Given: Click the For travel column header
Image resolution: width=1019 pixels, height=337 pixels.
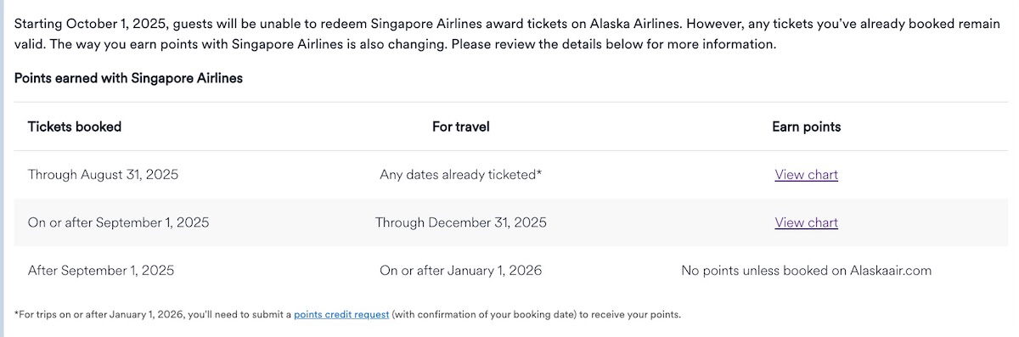Looking at the screenshot, I should tap(461, 126).
